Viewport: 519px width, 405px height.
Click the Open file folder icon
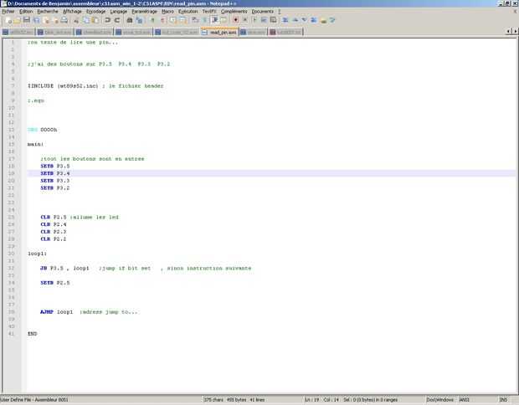click(18, 20)
